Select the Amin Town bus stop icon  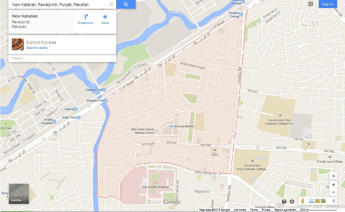click(79, 118)
